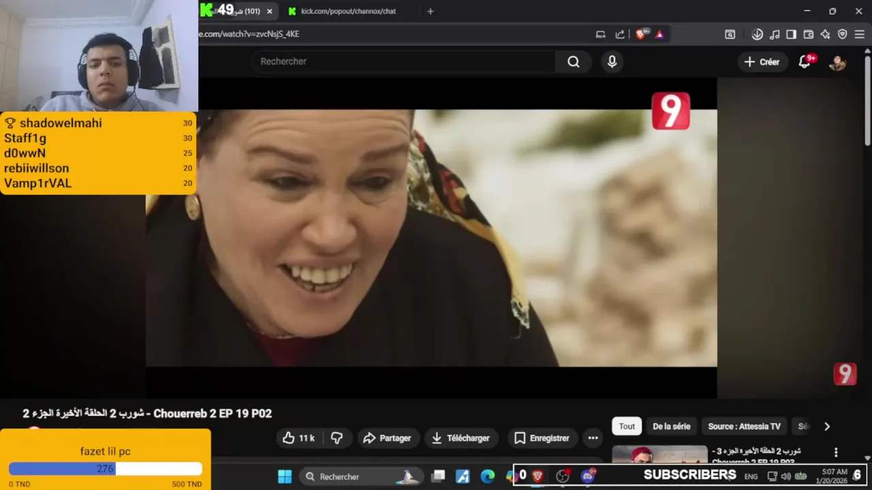Open a new browser tab with plus
The height and width of the screenshot is (490, 872).
coord(430,11)
